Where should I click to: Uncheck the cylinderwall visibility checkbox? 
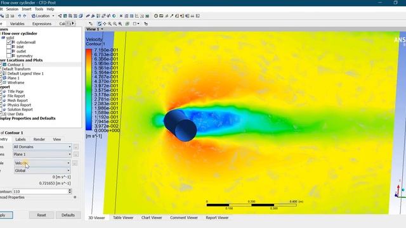[9, 42]
